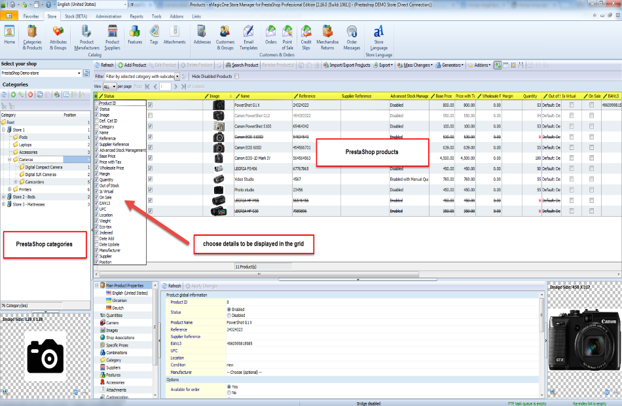This screenshot has height=406, width=622.
Task: Open the Export toolbar button
Action: (383, 65)
